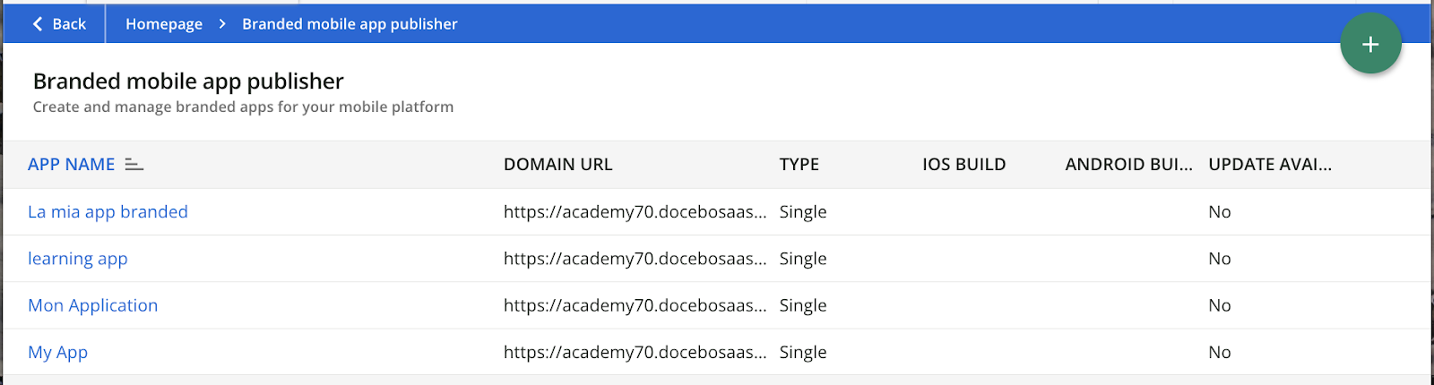The width and height of the screenshot is (1434, 385).
Task: Click the domain URL in the My App row
Action: coord(635,352)
